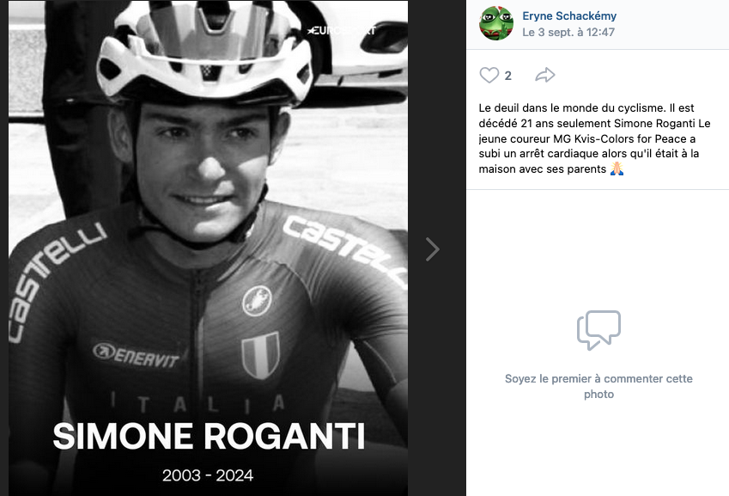Viewport: 729px width, 496px height.
Task: Like the photo with the heart icon
Action: pos(489,76)
